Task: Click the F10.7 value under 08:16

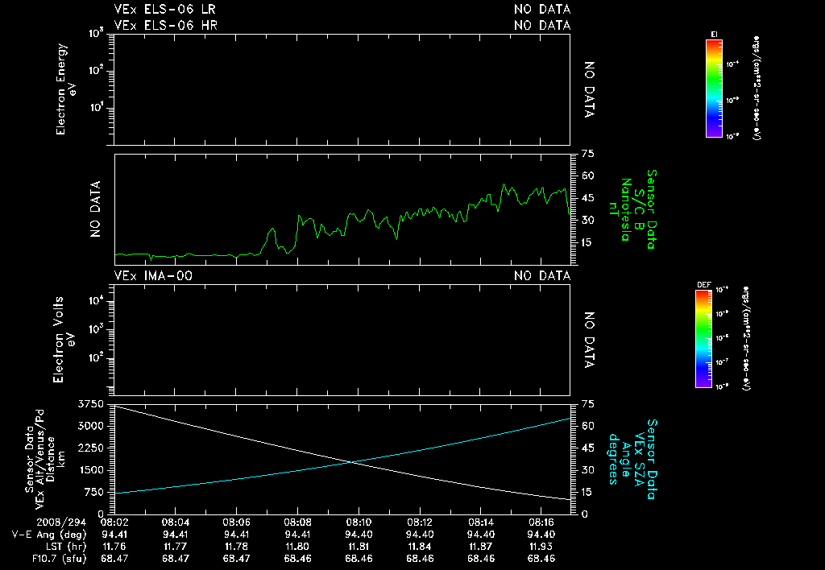Action: pyautogui.click(x=541, y=559)
